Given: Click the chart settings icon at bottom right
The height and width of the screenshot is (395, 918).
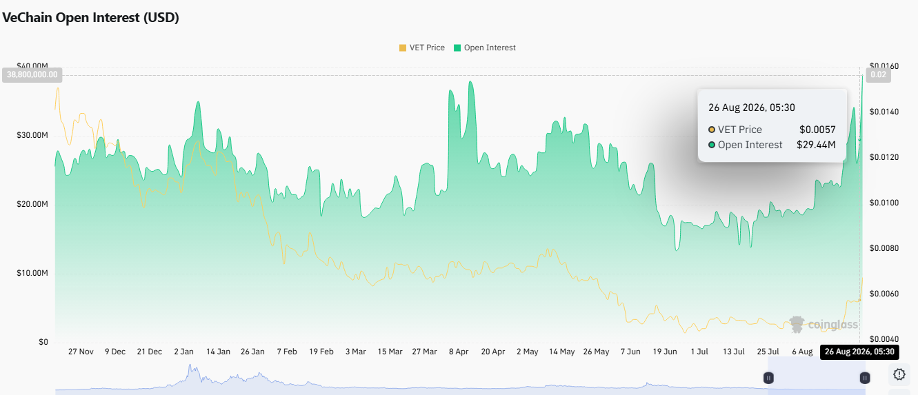Looking at the screenshot, I should pyautogui.click(x=899, y=374).
